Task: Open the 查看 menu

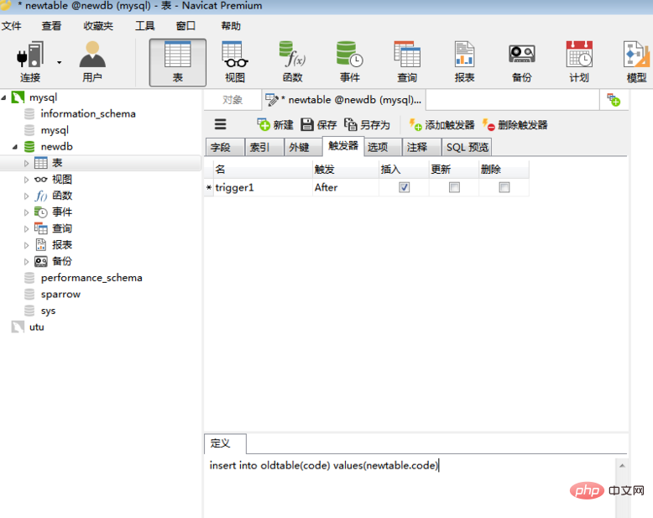Action: pos(51,26)
